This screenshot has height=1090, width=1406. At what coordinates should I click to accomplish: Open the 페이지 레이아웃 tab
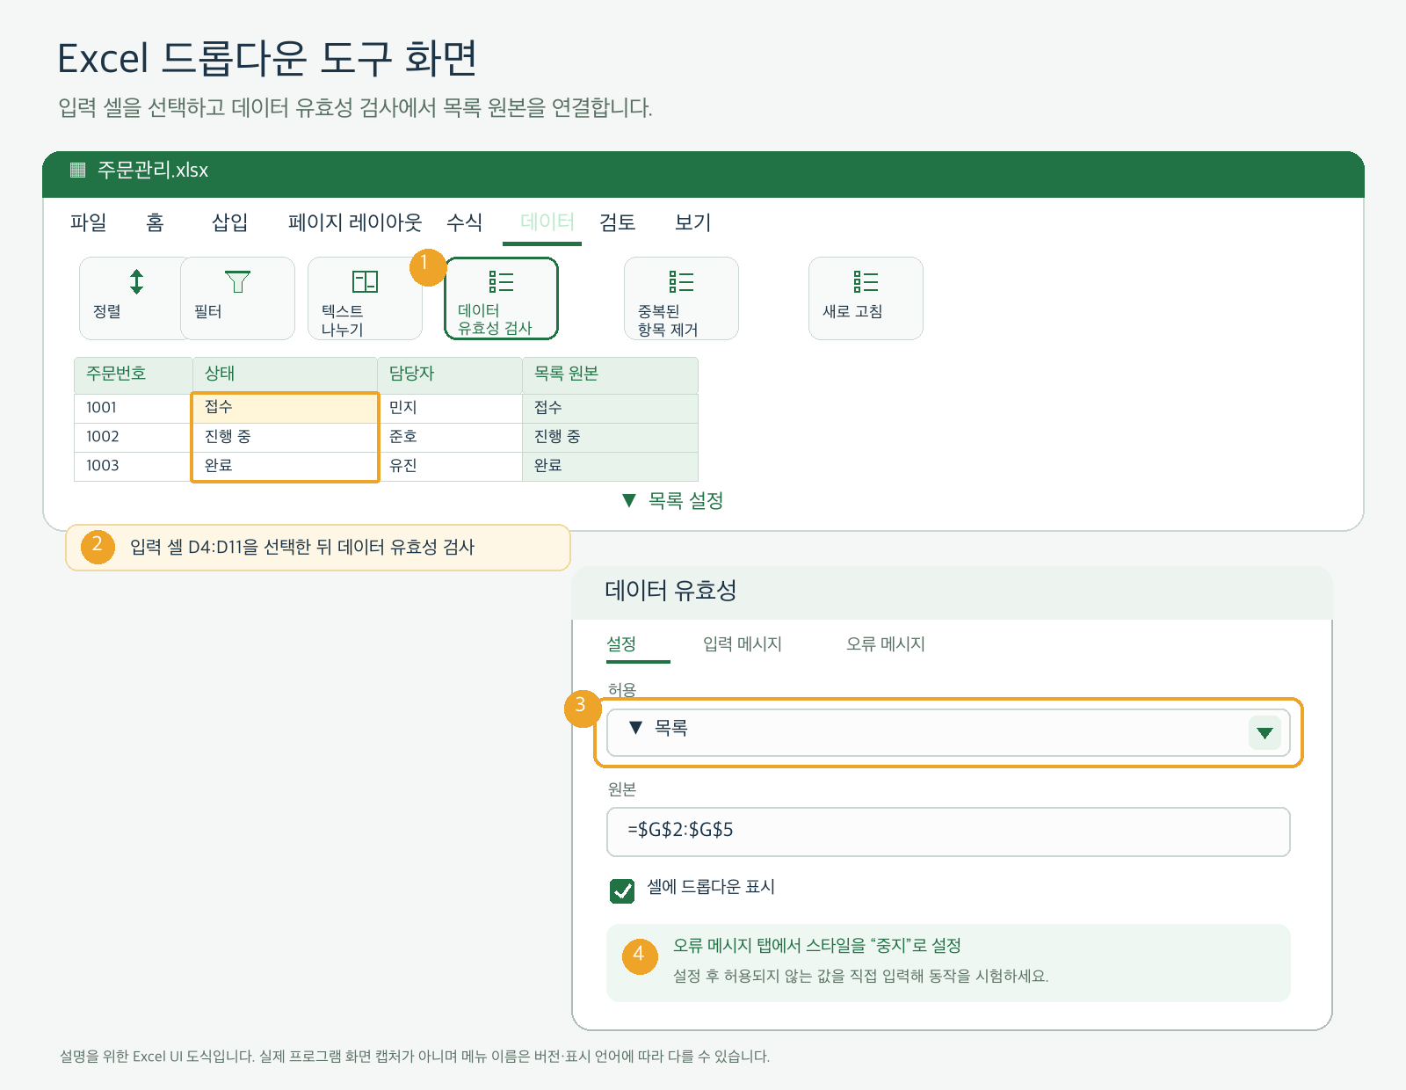[355, 222]
